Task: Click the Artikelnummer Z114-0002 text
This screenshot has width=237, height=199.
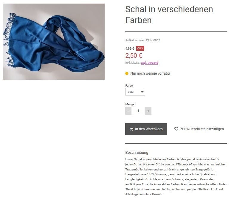Action: (x=142, y=40)
